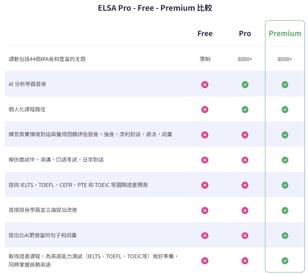
Task: Click the 限制 value under Free
Action: (205, 59)
